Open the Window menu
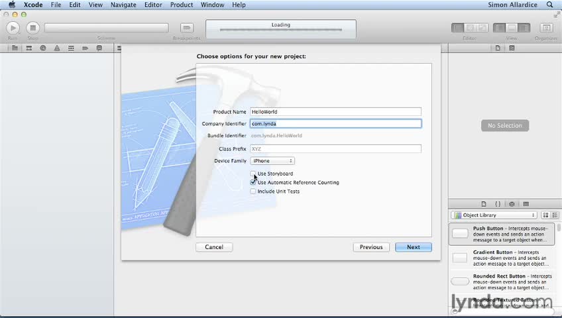The width and height of the screenshot is (562, 318). point(212,5)
